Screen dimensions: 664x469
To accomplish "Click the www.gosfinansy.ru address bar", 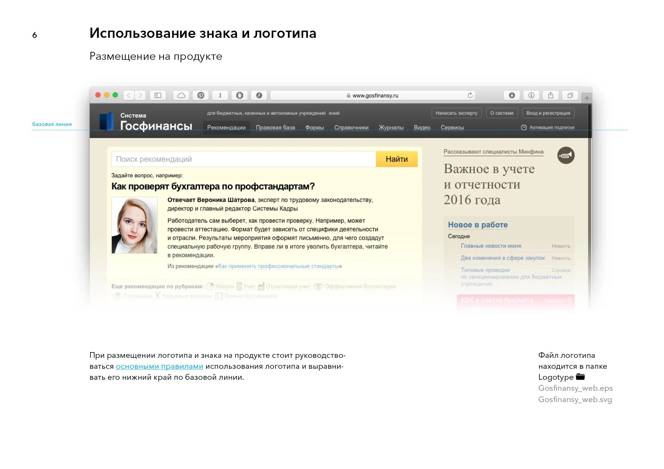I will click(x=373, y=95).
